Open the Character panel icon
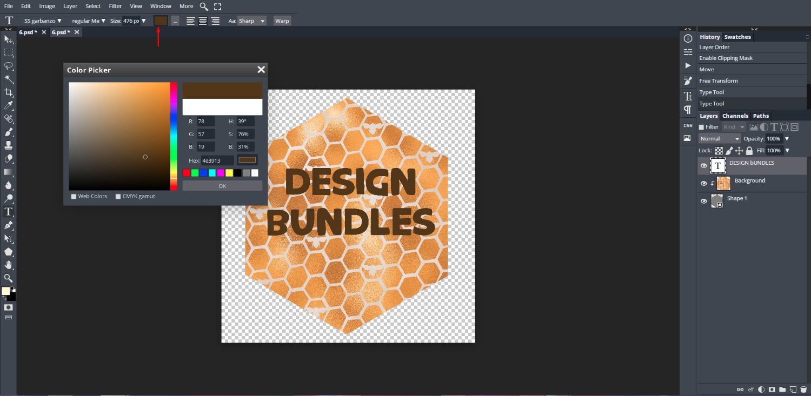The width and height of the screenshot is (811, 396). 688,96
